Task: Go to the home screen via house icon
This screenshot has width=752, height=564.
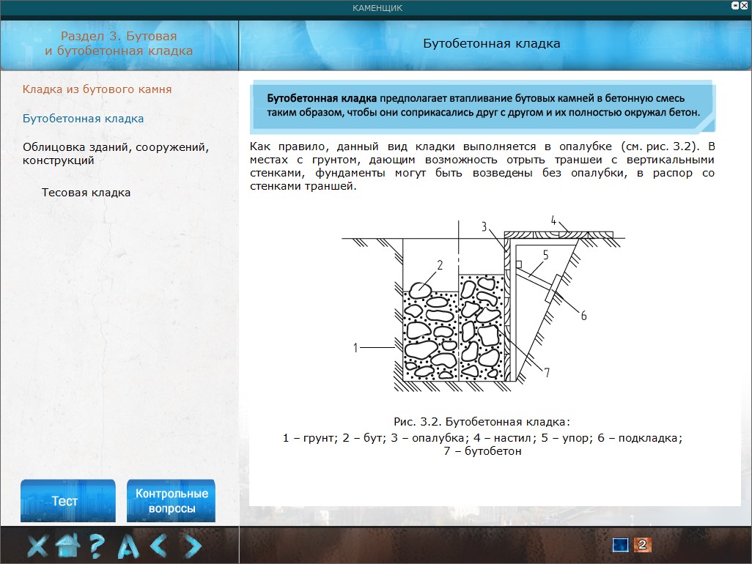Action: (68, 546)
